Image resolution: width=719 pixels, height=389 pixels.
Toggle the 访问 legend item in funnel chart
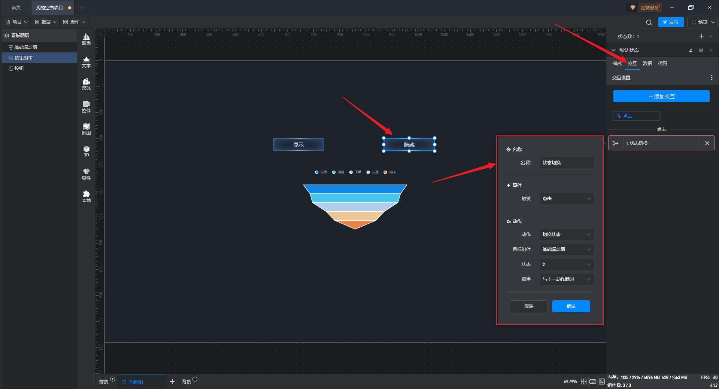[x=321, y=172]
